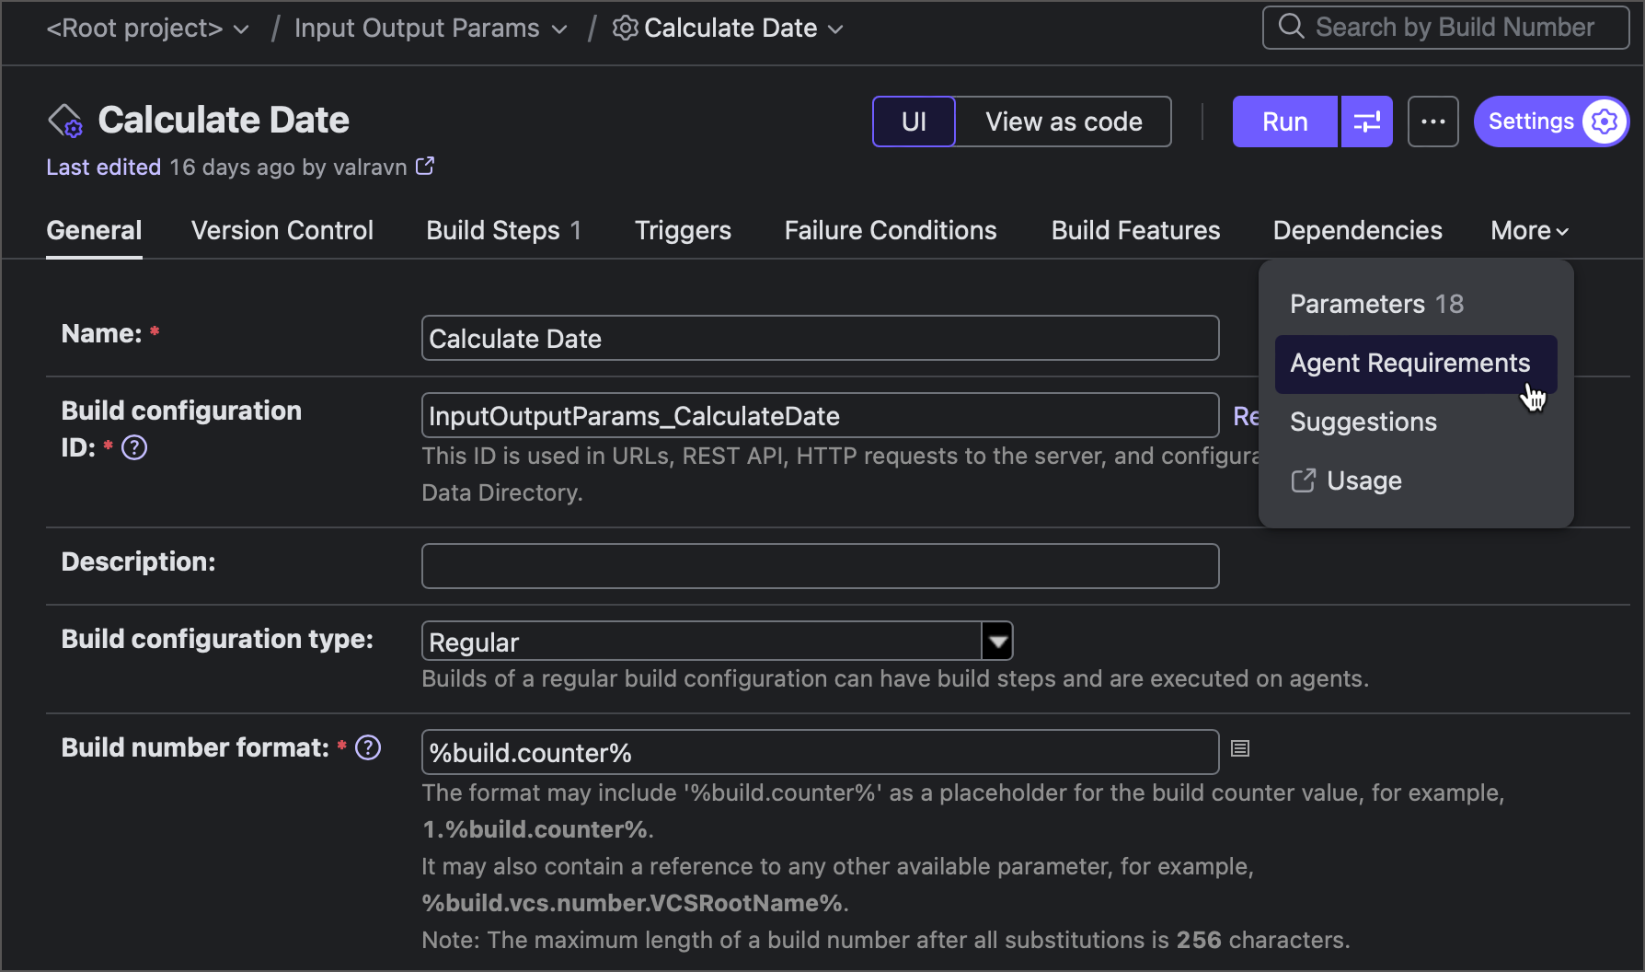Click the search magnifier in Search by Build Number
The width and height of the screenshot is (1645, 972).
click(x=1292, y=27)
